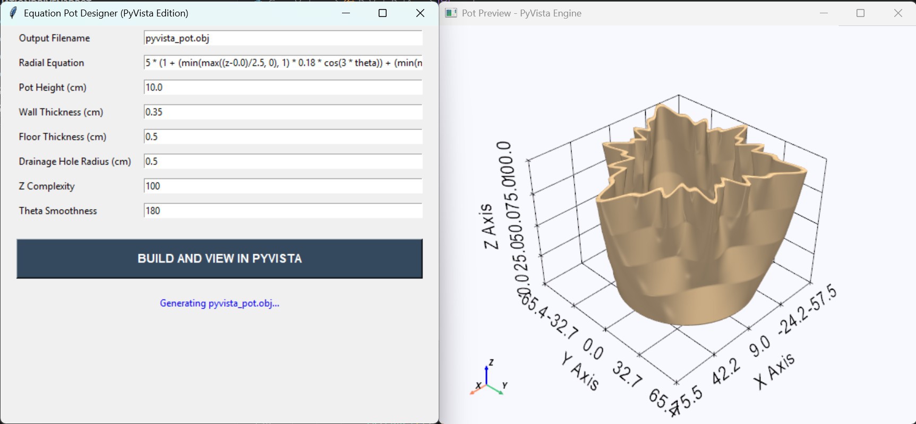Focus the Z Complexity input box
The image size is (916, 424).
pyautogui.click(x=282, y=186)
